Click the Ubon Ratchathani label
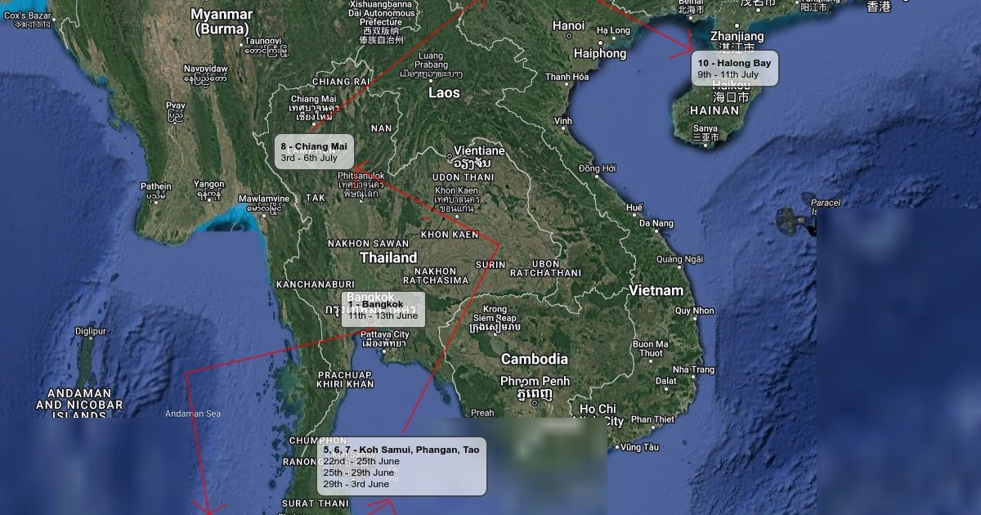Screen dimensions: 981x515 pyautogui.click(x=545, y=268)
